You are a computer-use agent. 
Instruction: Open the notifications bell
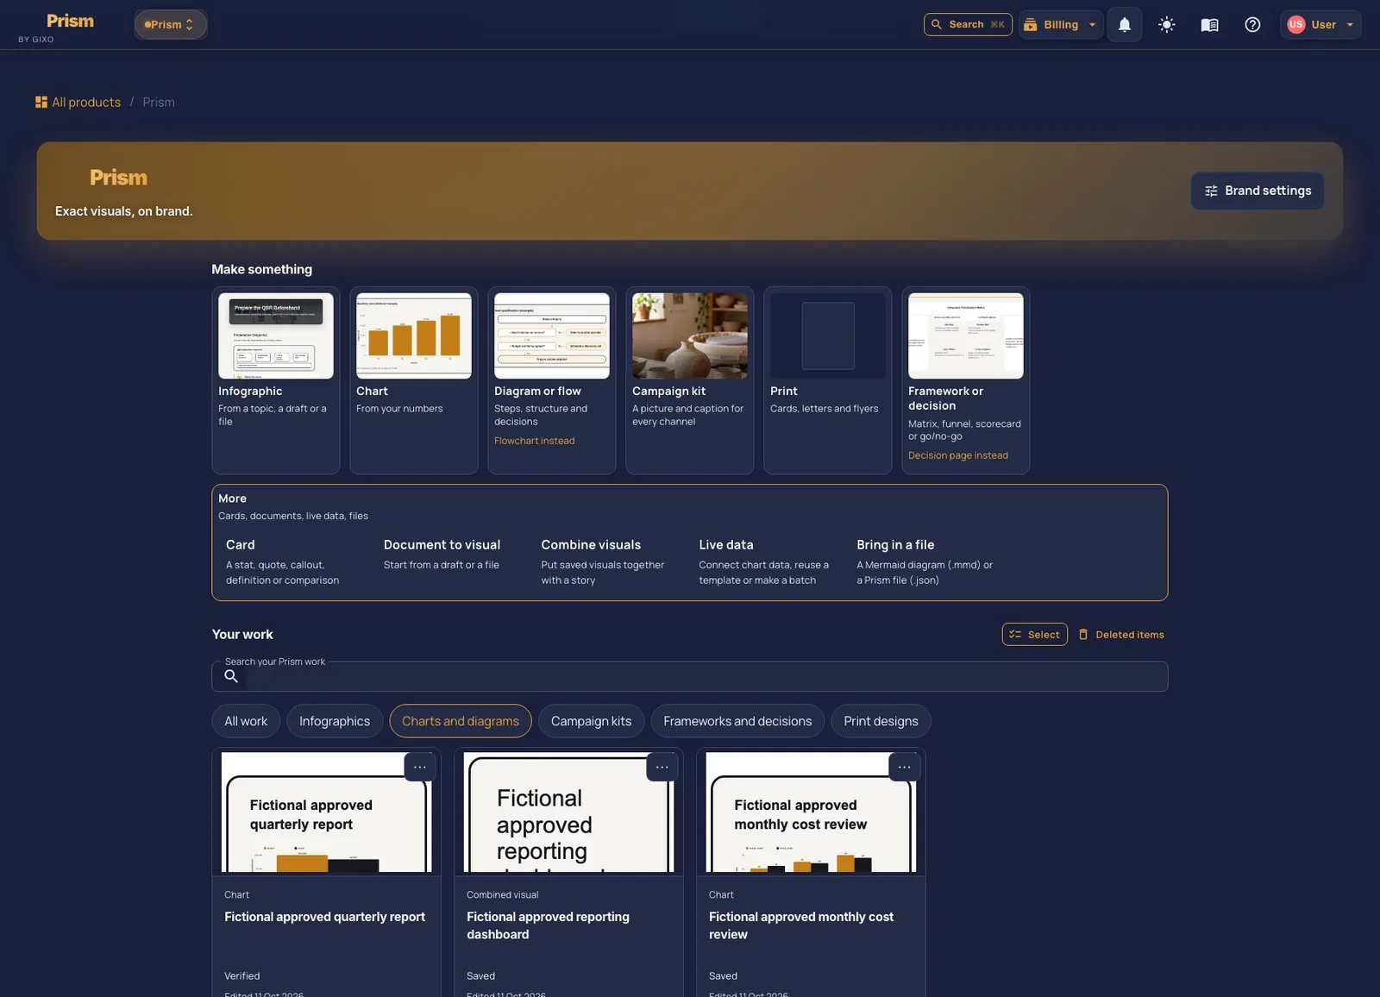click(1124, 25)
